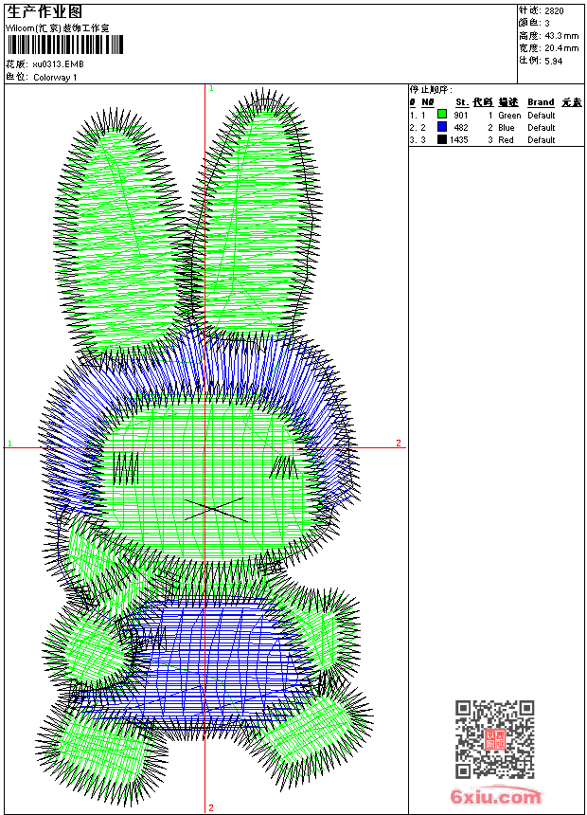
Task: Click the green marker 1 at the left end of the horizontal axis
Action: [9, 444]
